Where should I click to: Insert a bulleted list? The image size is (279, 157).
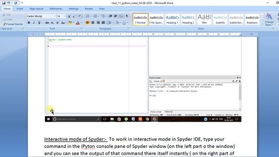88,16
